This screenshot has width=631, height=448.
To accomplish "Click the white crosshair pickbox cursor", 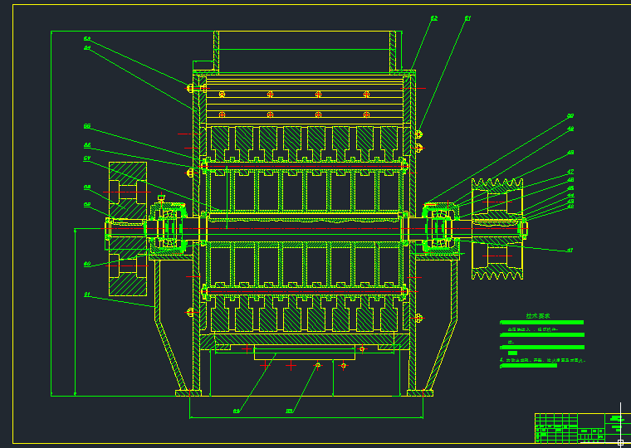I will (x=620, y=442).
